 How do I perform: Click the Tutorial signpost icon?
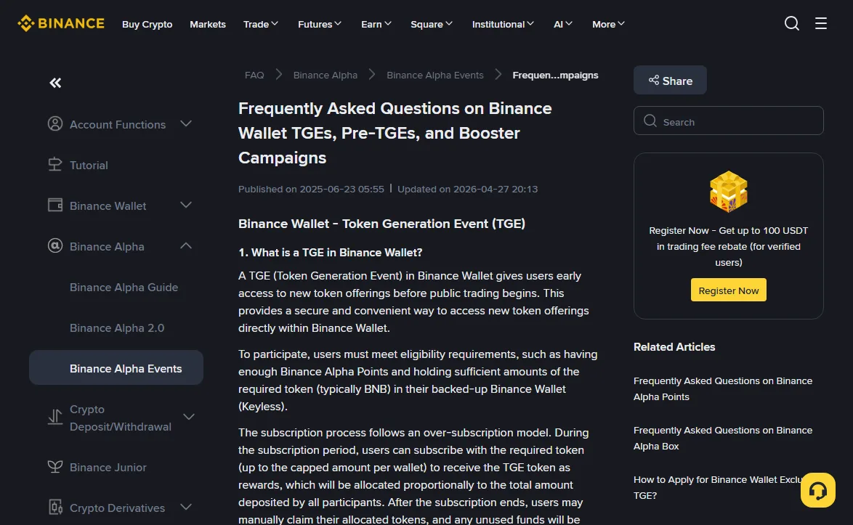click(x=55, y=164)
